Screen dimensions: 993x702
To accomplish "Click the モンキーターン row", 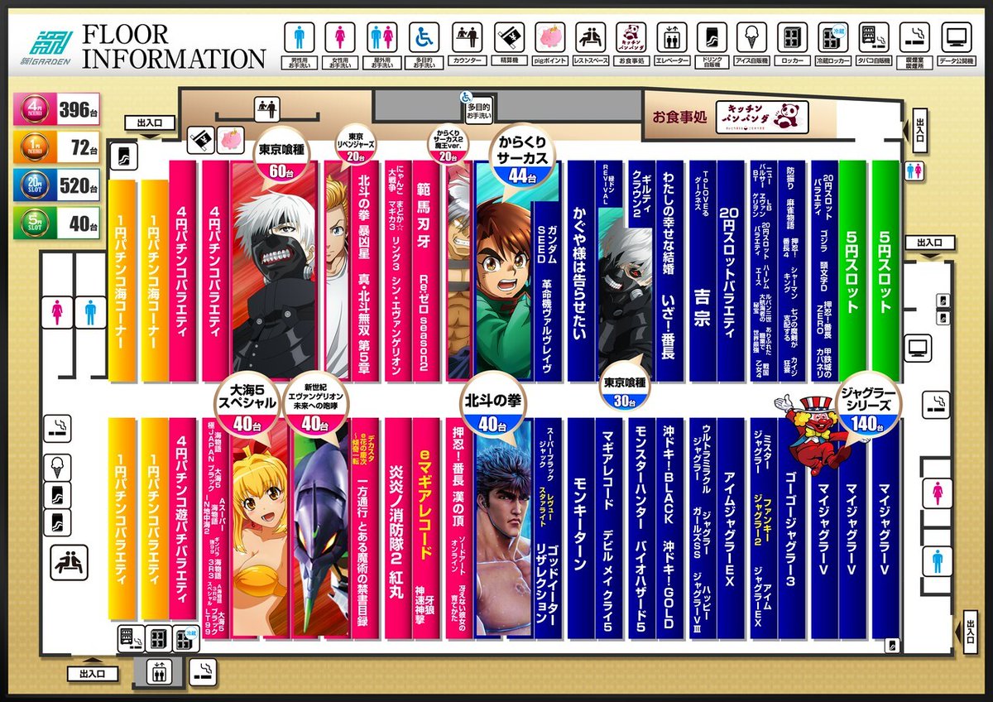I will pos(580,528).
